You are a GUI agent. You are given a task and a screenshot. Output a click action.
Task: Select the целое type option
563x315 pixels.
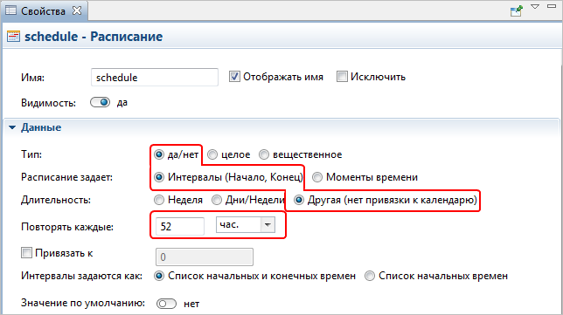(x=212, y=154)
